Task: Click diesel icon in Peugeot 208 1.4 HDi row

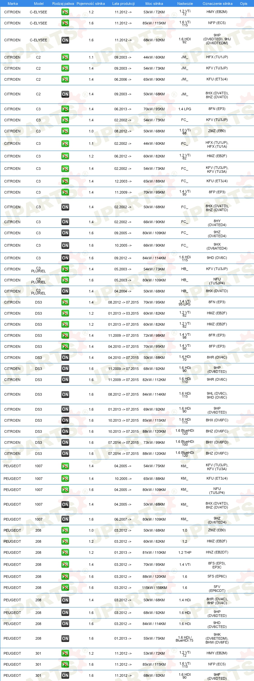Action: (x=65, y=600)
